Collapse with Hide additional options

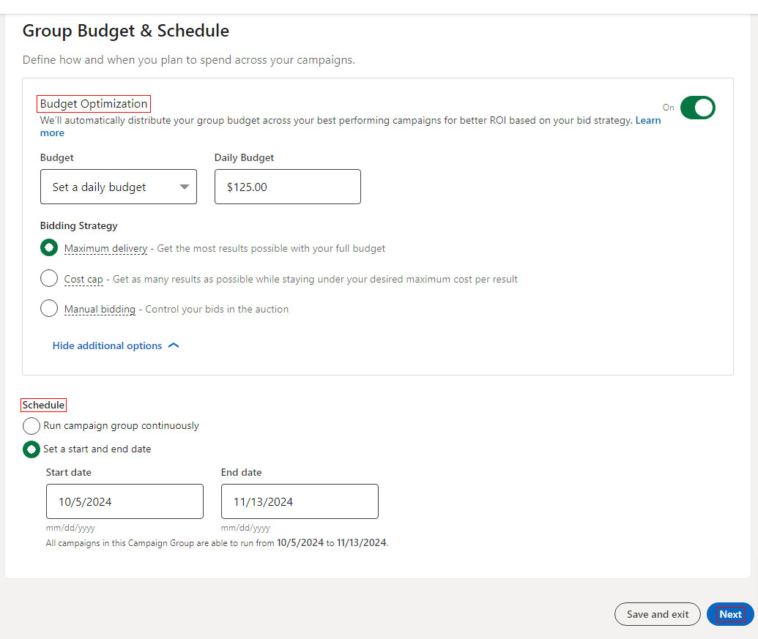click(x=116, y=345)
